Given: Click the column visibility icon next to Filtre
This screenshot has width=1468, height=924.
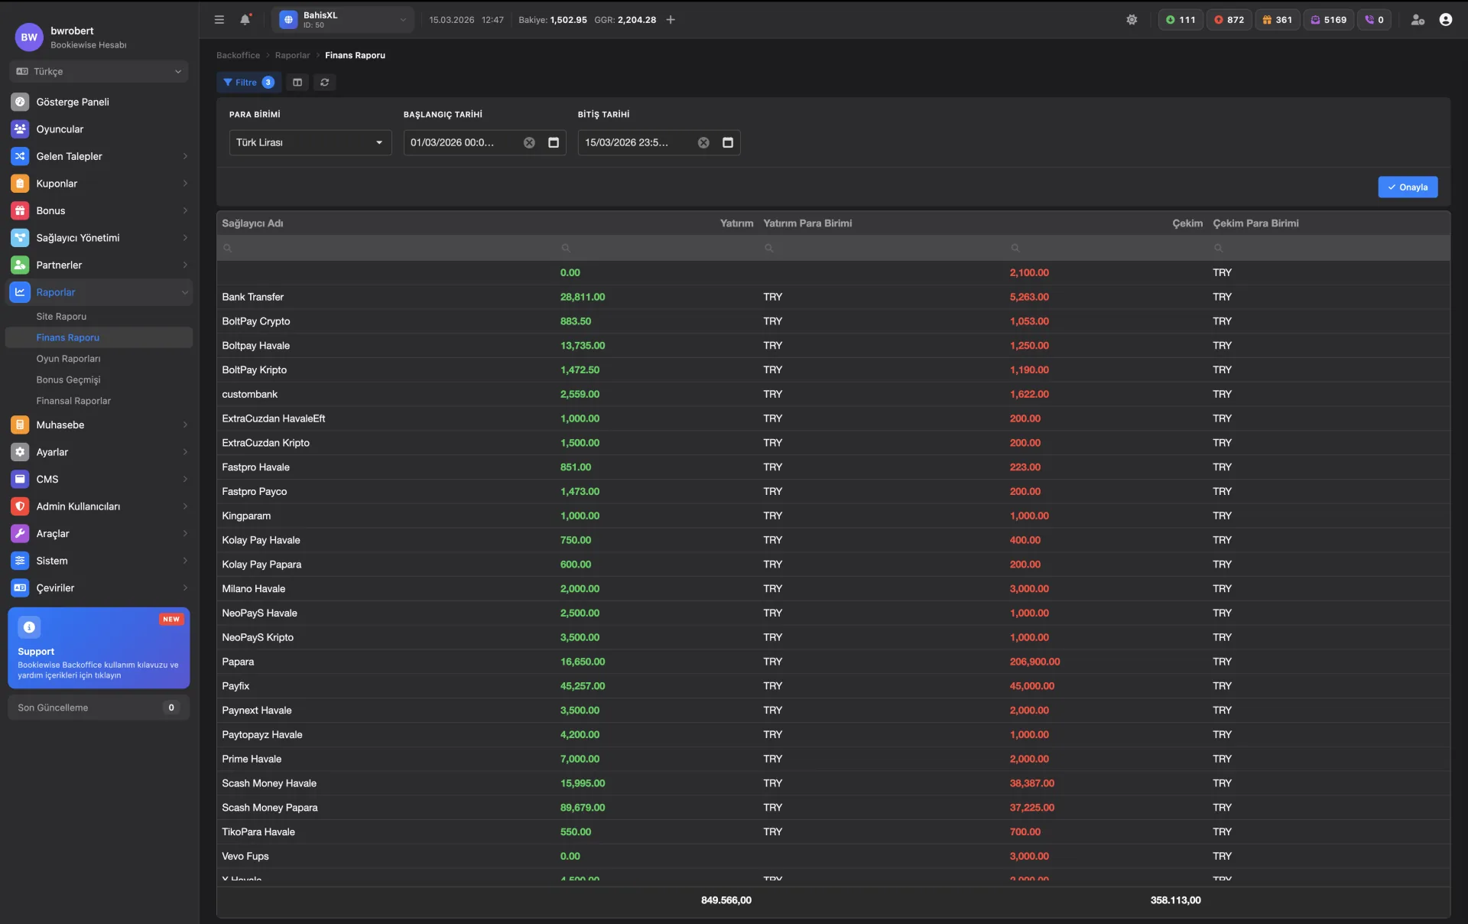Looking at the screenshot, I should click(297, 82).
